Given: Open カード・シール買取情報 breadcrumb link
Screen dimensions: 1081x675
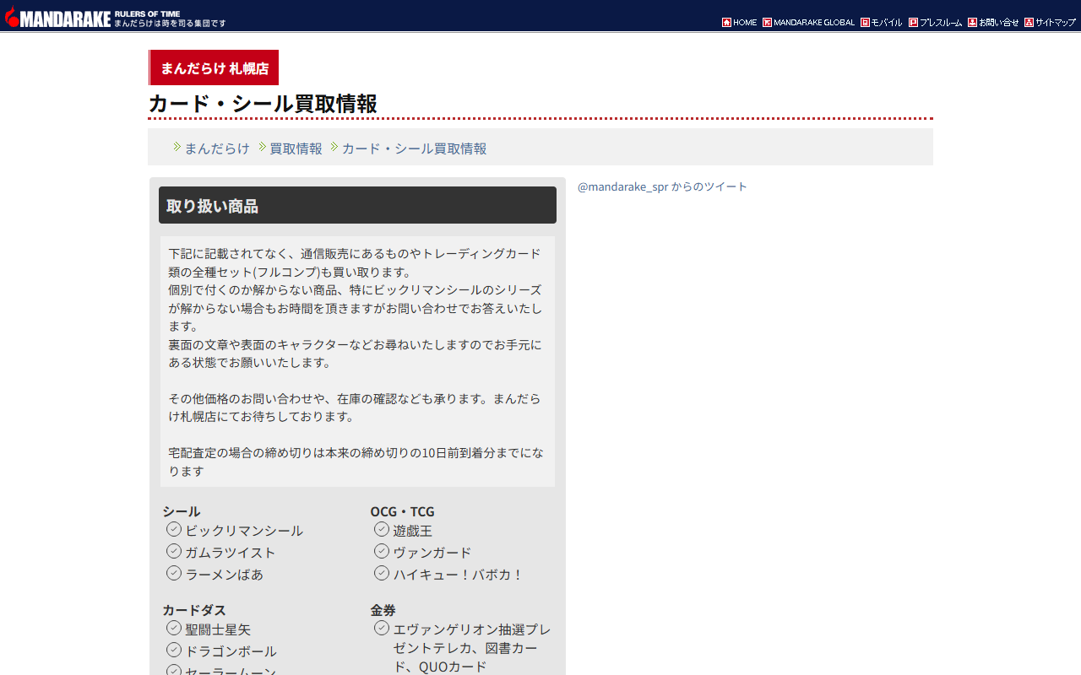Looking at the screenshot, I should [x=414, y=148].
